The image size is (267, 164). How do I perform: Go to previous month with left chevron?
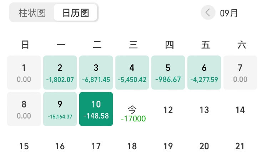click(208, 13)
